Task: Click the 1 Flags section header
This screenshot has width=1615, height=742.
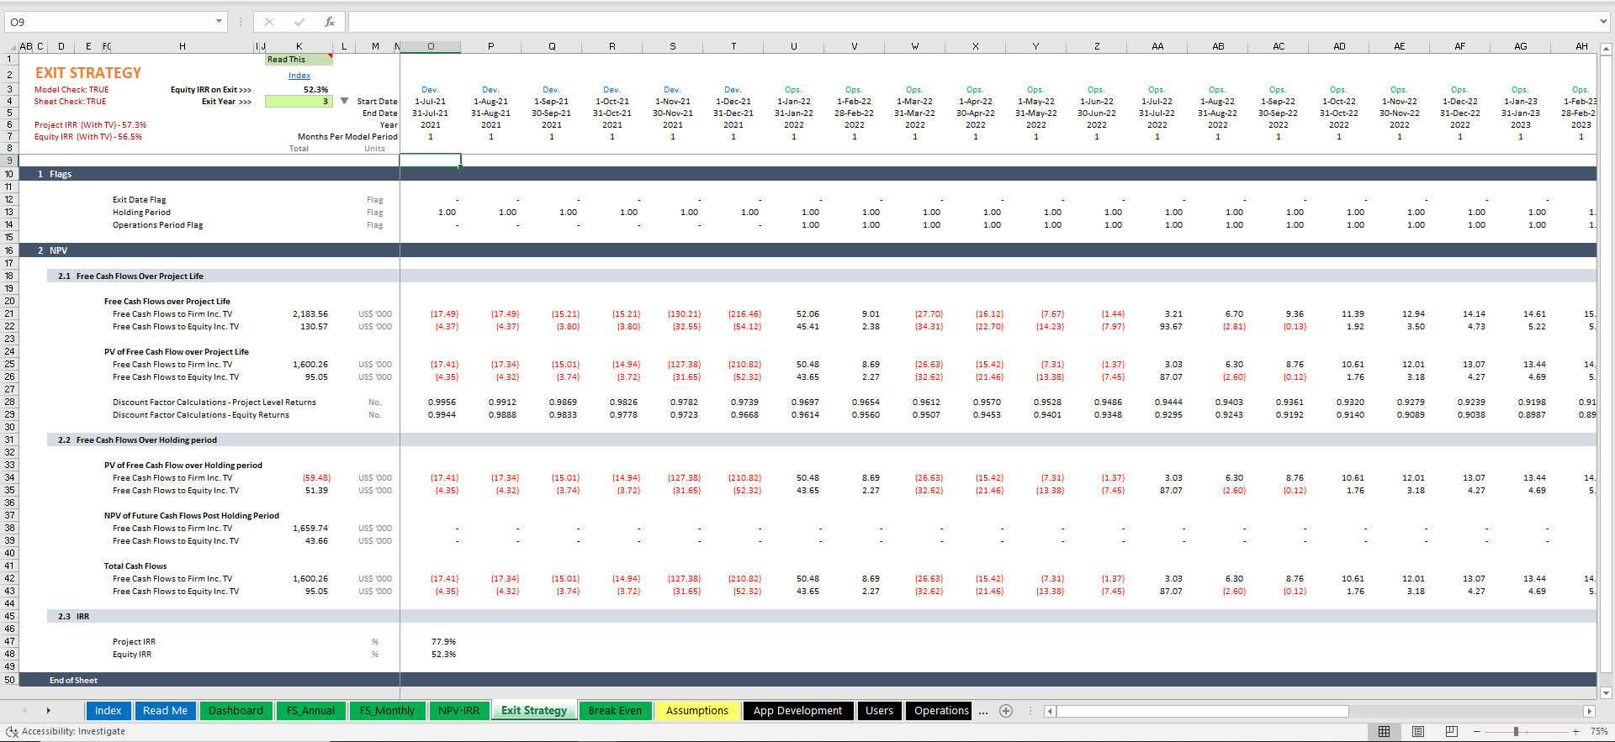Action: 55,174
